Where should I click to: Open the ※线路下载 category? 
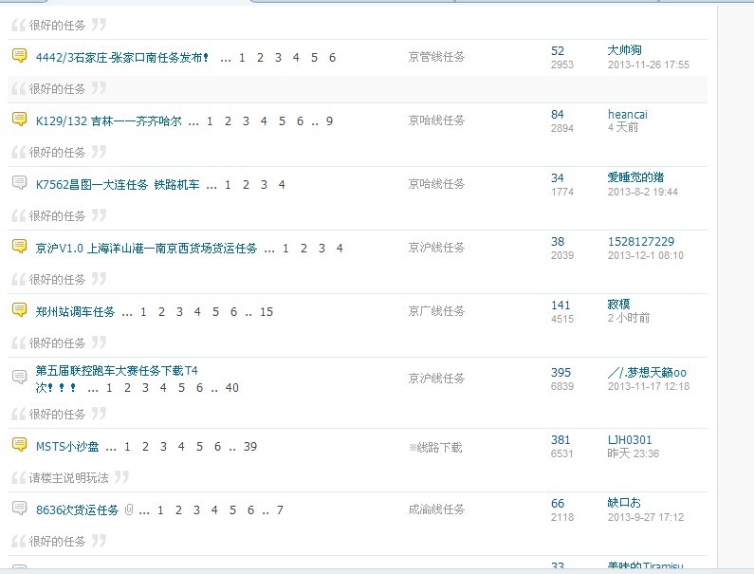click(435, 447)
